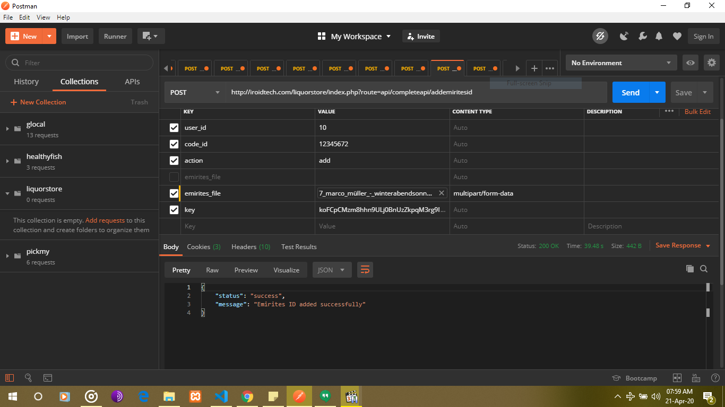
Task: Open Visual Studio Code from the taskbar
Action: pos(221,396)
